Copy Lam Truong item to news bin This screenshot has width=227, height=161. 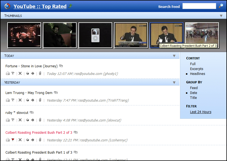click(x=27, y=100)
